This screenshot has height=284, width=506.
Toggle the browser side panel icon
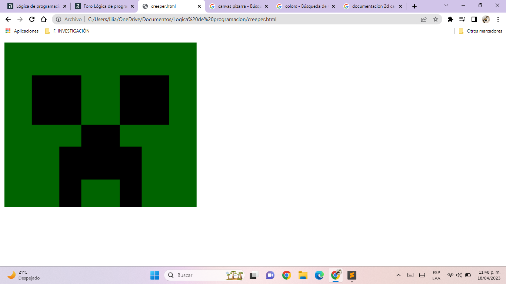[x=474, y=19]
